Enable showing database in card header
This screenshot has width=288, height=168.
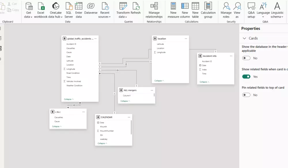(246, 58)
